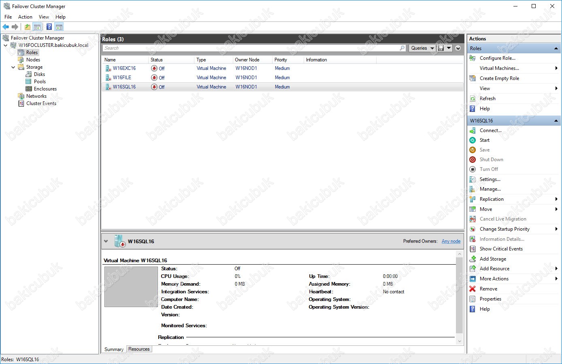Viewport: 562px width, 364px height.
Task: Click the W16SQL16 virtual machine thumbnail preview
Action: pos(131,286)
